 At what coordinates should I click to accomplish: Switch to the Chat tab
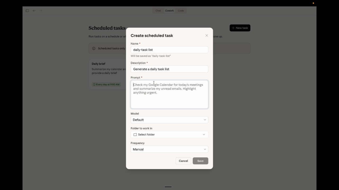point(158,11)
